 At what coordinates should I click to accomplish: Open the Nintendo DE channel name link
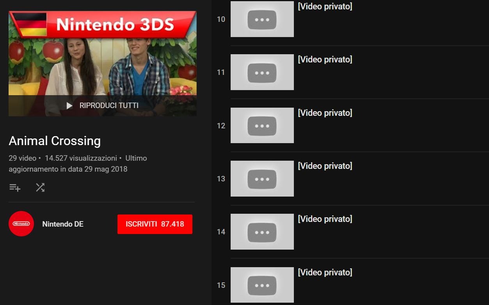(63, 224)
